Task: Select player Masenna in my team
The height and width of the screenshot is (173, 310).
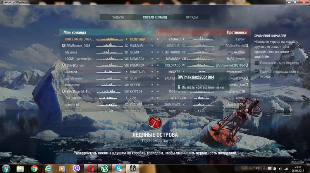Action: (x=71, y=52)
